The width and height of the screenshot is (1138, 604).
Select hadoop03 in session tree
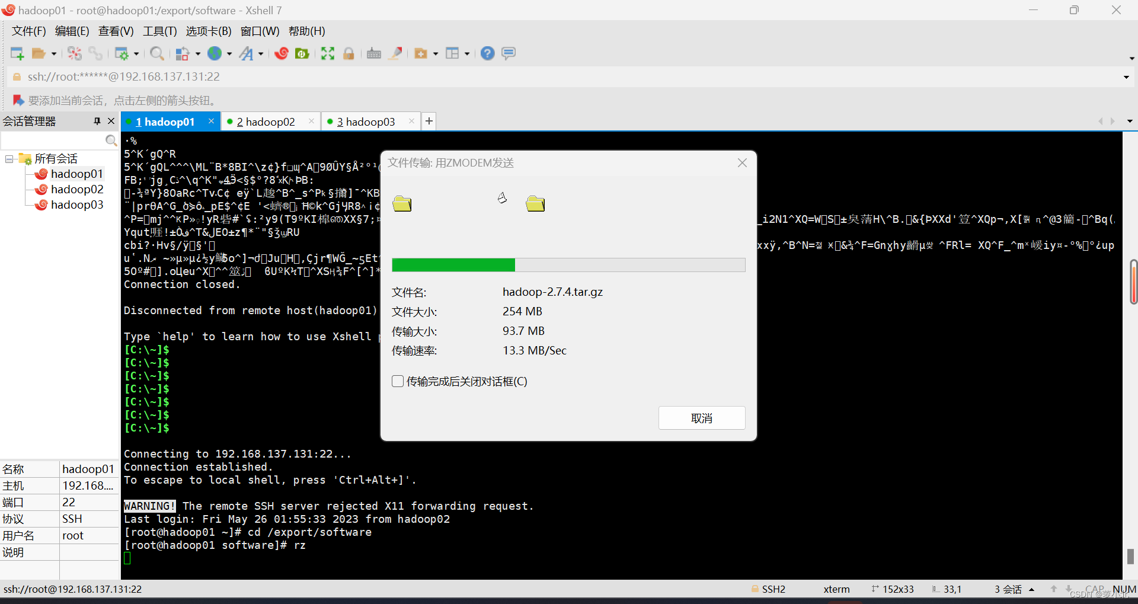pyautogui.click(x=76, y=204)
